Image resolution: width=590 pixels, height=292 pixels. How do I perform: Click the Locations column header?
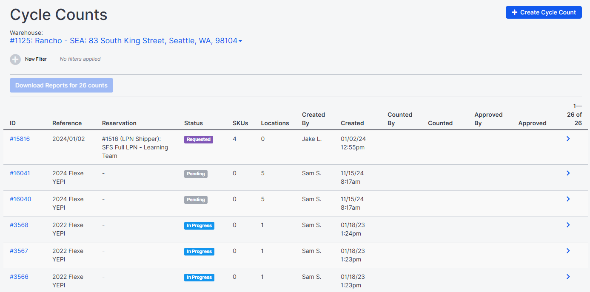[x=275, y=123]
